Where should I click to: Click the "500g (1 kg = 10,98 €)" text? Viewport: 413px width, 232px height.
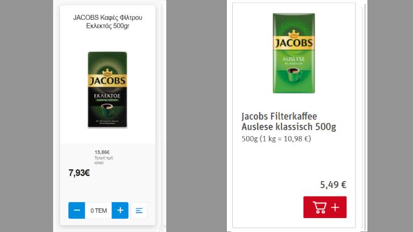point(276,139)
